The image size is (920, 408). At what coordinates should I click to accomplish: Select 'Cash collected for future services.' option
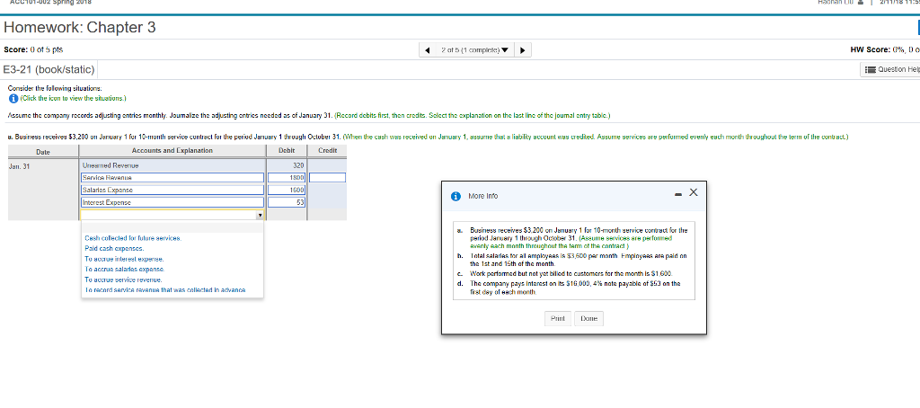[x=133, y=238]
